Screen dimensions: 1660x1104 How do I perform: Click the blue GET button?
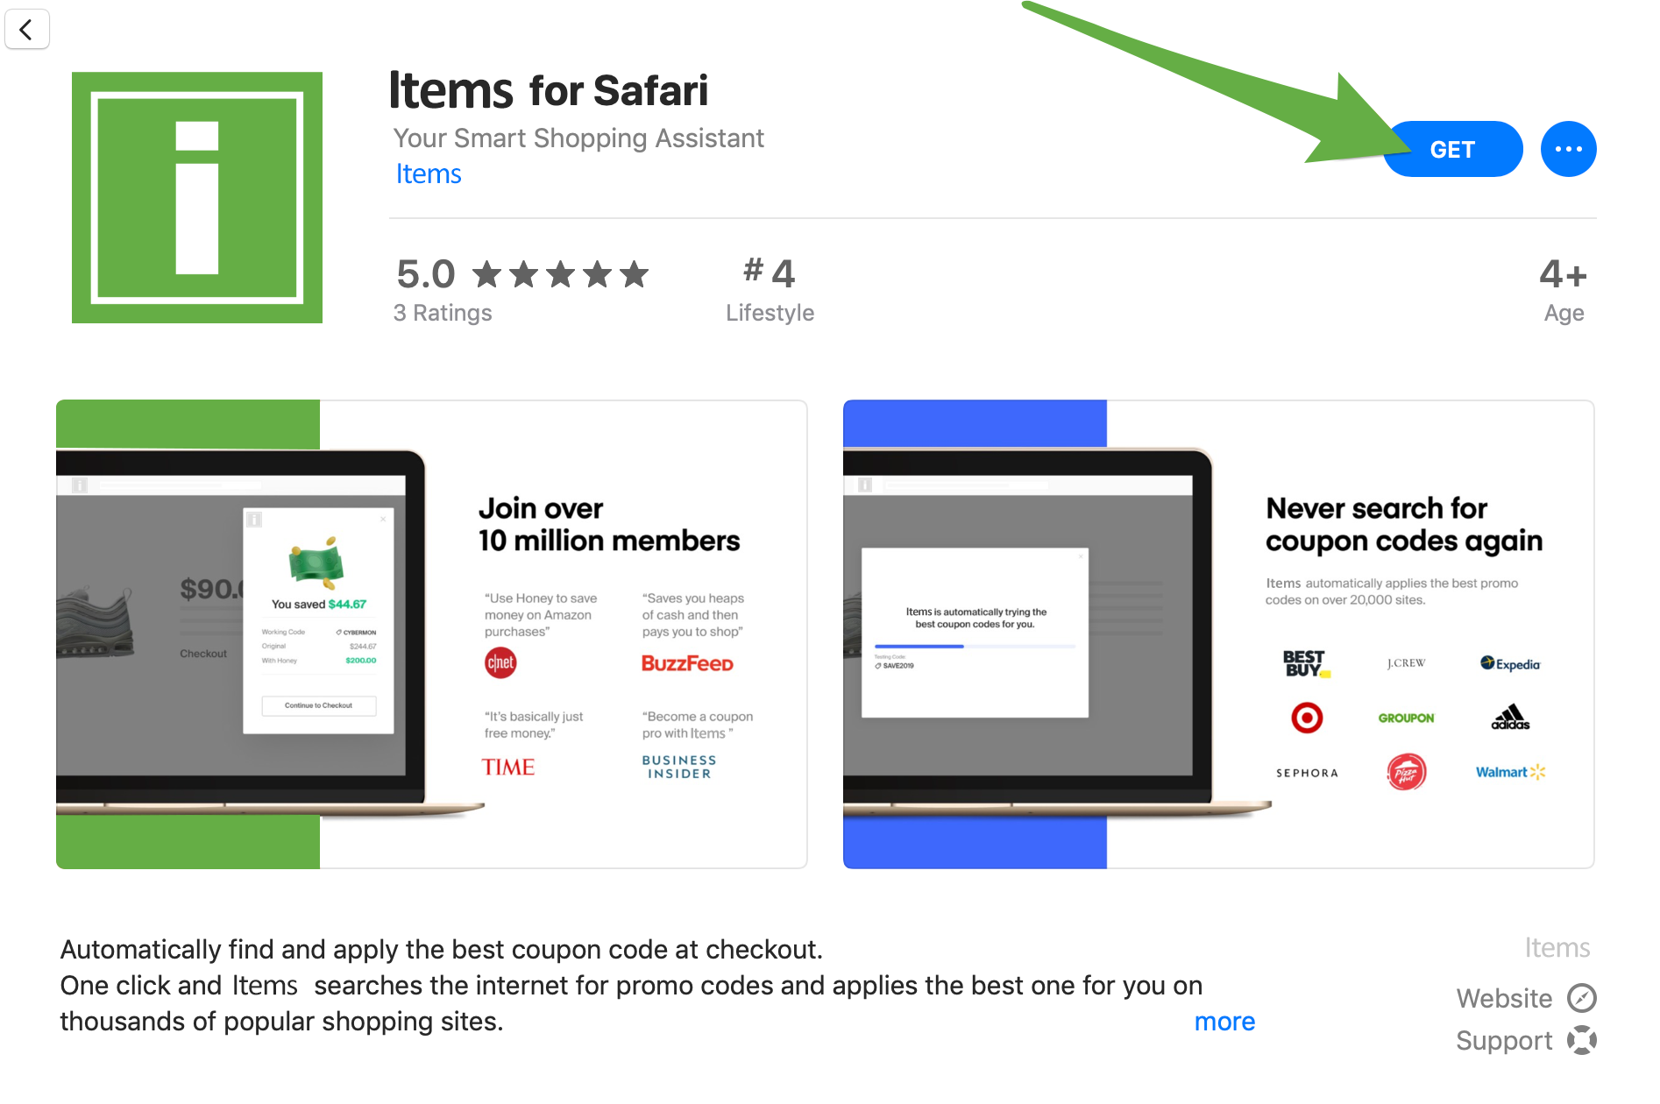click(1452, 149)
